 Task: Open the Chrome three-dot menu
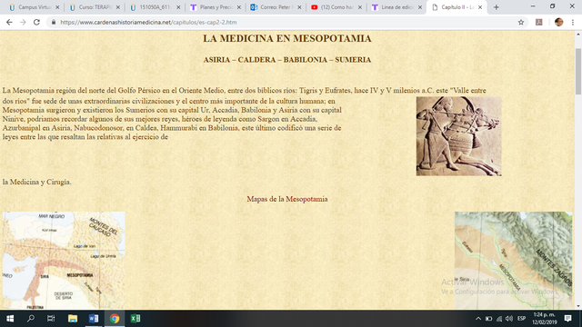tap(573, 22)
